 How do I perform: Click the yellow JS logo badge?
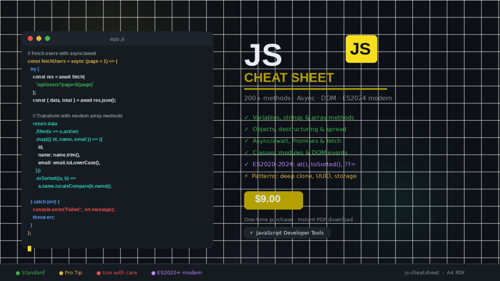361,49
